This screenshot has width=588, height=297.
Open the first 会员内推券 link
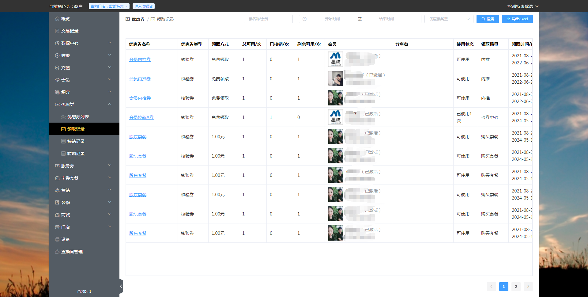(140, 59)
